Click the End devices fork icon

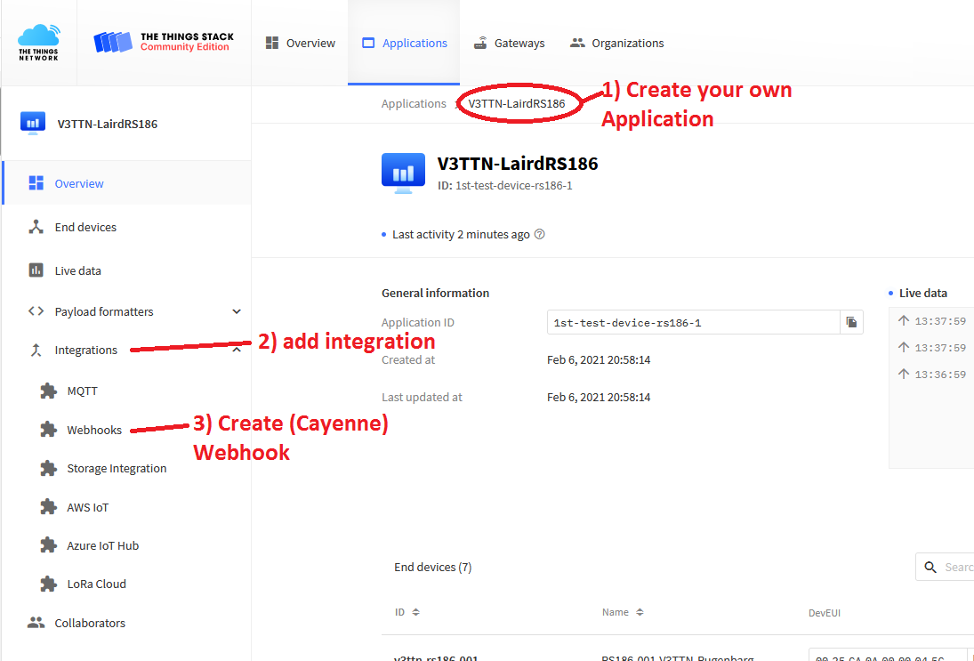pyautogui.click(x=36, y=228)
